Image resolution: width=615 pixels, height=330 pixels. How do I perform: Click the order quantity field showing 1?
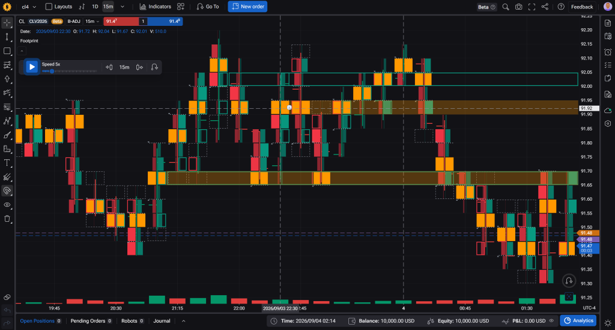tap(143, 21)
